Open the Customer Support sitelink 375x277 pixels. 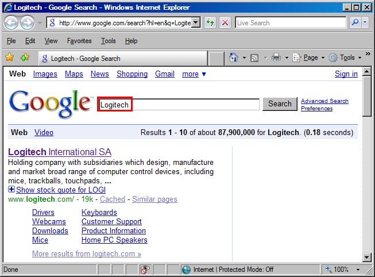(x=111, y=221)
